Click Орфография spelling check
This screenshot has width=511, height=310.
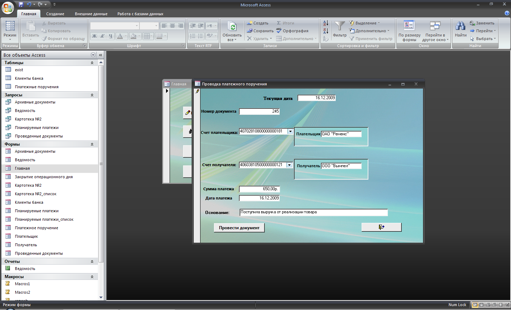pos(292,31)
